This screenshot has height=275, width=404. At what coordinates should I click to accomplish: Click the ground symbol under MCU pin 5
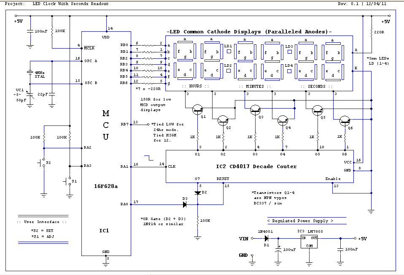[x=105, y=264]
